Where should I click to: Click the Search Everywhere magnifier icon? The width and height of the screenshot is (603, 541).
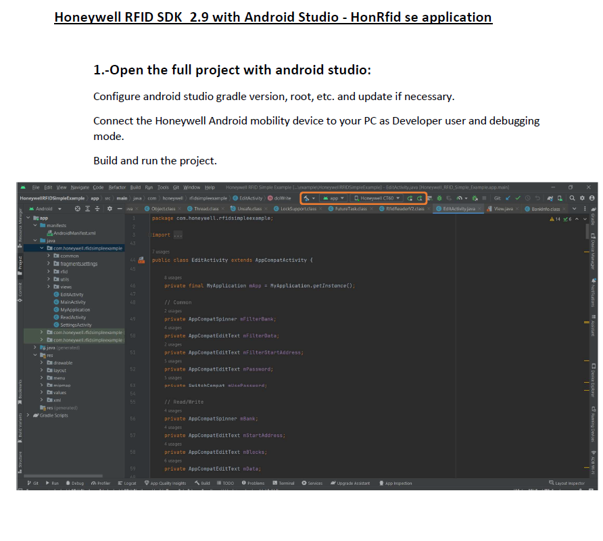573,198
